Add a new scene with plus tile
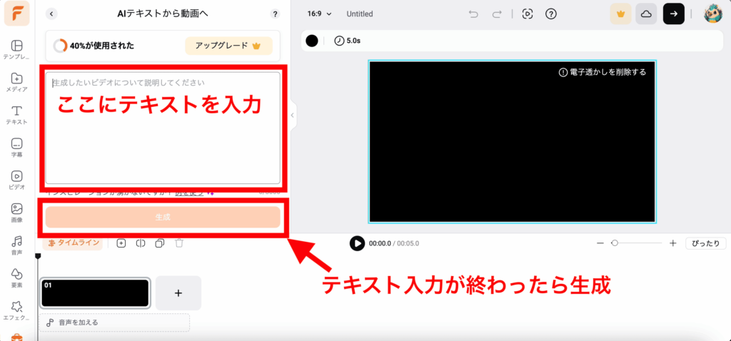This screenshot has width=731, height=341. click(178, 293)
